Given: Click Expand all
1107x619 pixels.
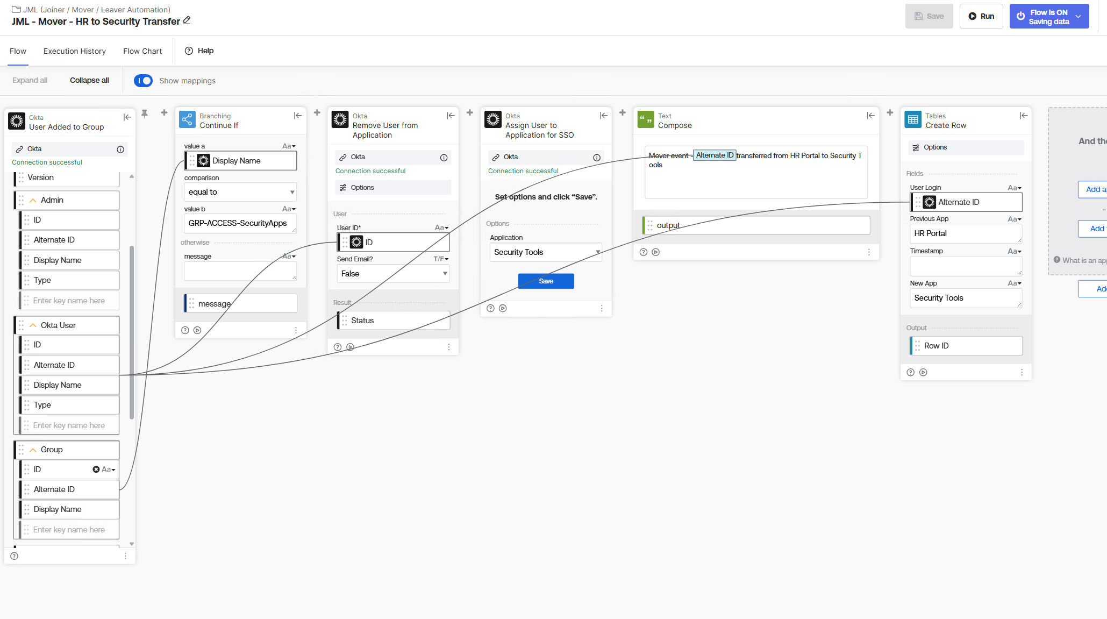Looking at the screenshot, I should click(30, 80).
